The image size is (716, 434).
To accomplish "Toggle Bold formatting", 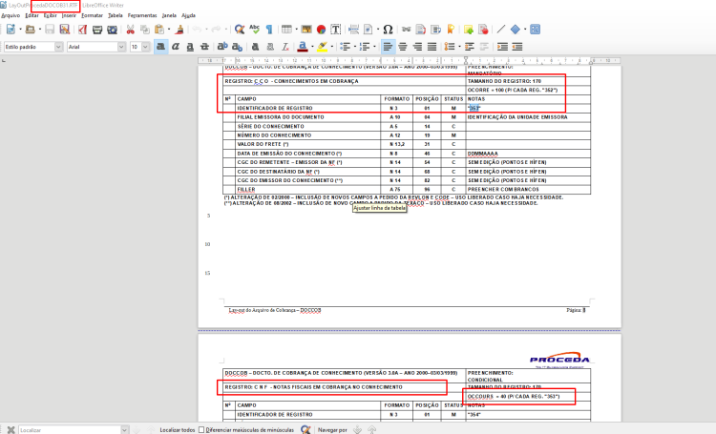I will pos(160,47).
